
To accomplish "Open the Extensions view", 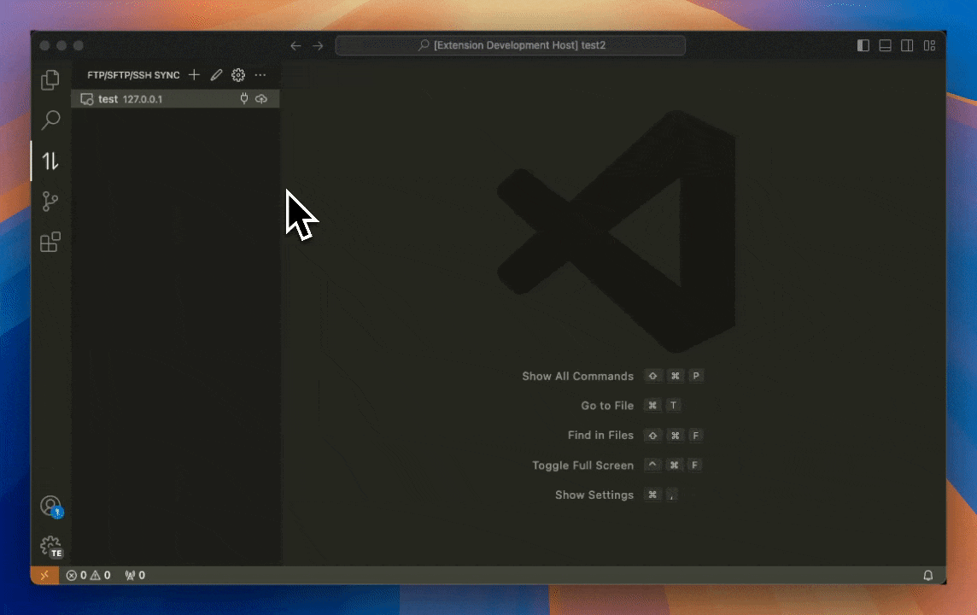I will [x=50, y=242].
